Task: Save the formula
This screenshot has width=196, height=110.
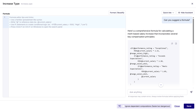Action: [x=189, y=106]
